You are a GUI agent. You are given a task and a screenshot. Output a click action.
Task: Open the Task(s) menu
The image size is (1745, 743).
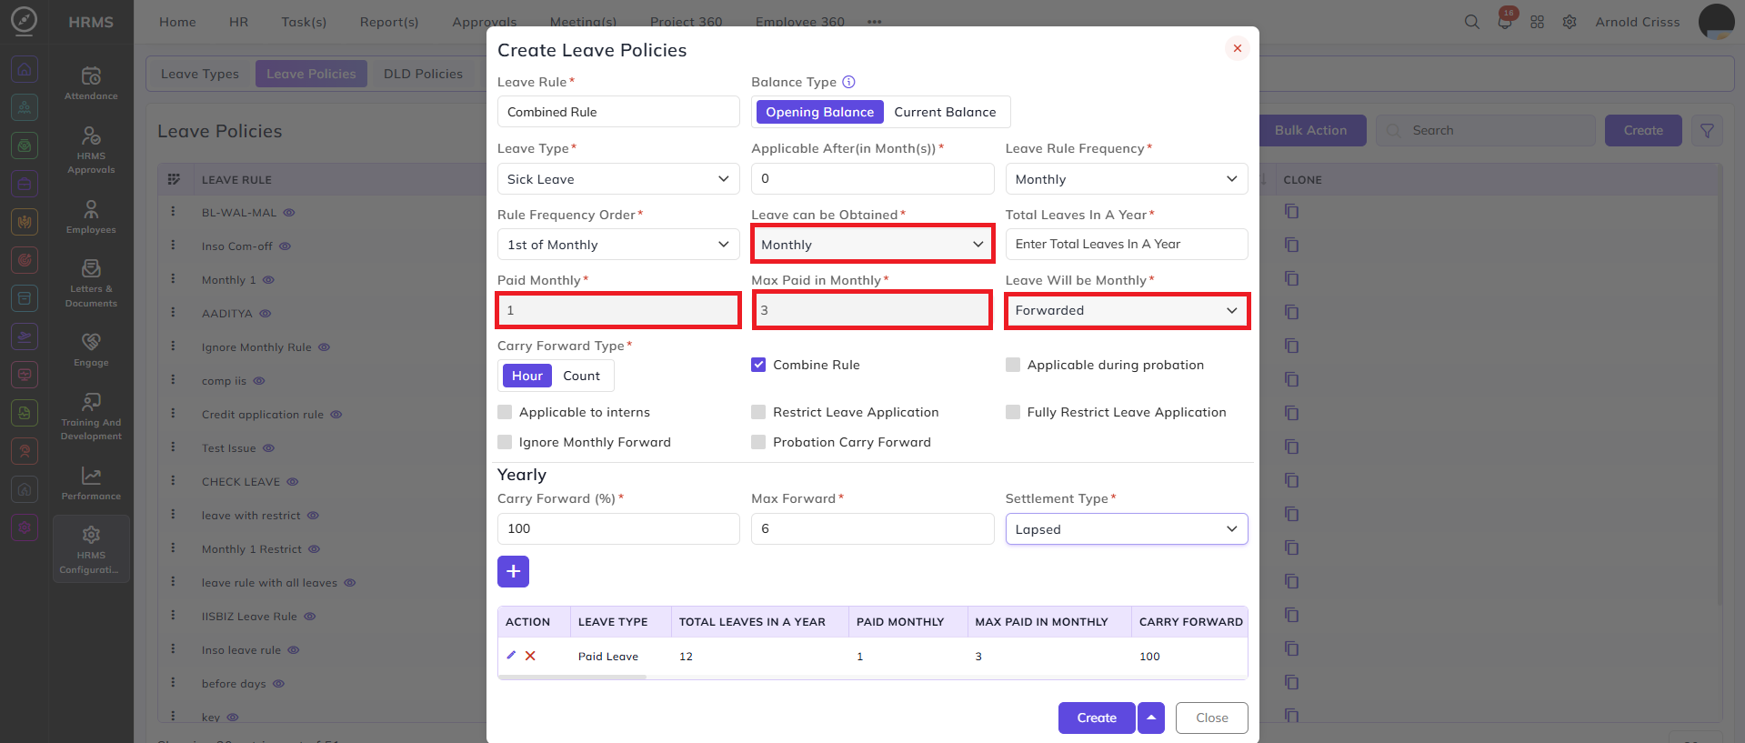[304, 22]
